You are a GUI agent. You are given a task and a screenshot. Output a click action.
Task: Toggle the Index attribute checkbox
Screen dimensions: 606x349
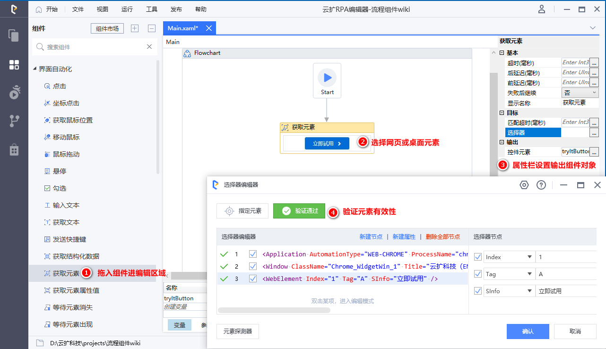(477, 257)
